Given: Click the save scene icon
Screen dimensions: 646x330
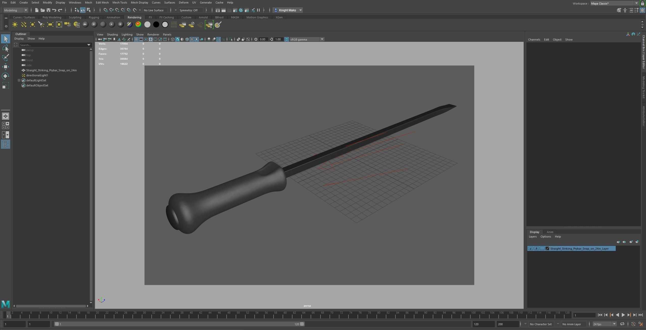Looking at the screenshot, I should [48, 10].
